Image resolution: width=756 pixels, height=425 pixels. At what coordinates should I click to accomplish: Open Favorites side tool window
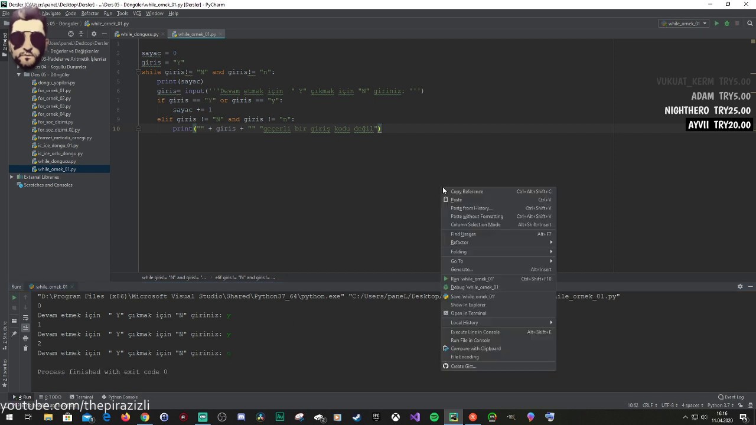pyautogui.click(x=4, y=373)
